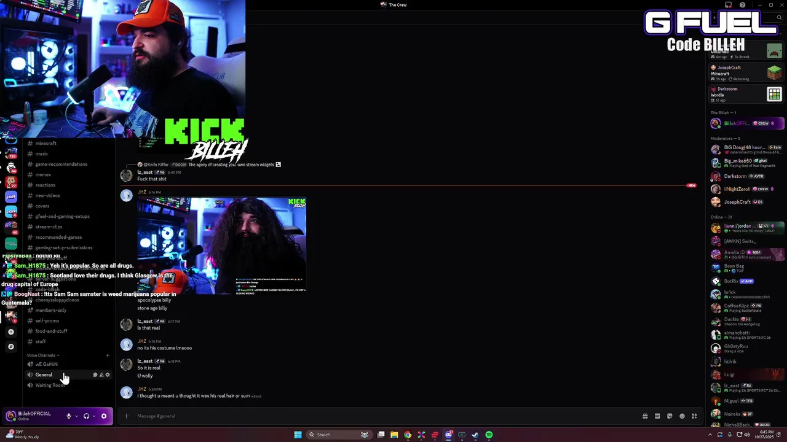The width and height of the screenshot is (787, 442).
Task: Open the stream-clips channel
Action: point(68,227)
